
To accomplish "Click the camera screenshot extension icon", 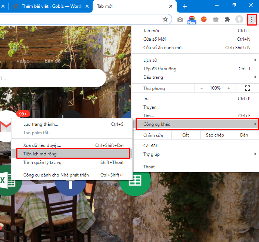I will click(180, 19).
